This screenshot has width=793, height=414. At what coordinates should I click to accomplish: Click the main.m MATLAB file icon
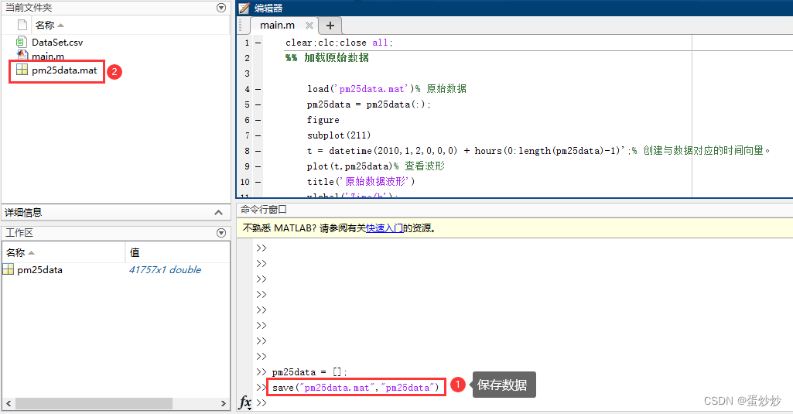22,55
